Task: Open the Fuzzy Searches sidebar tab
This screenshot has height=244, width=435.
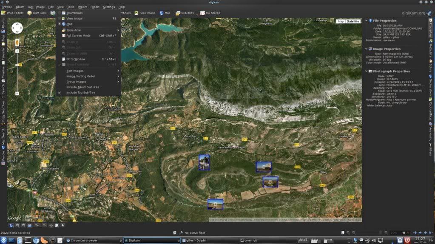Action: [3, 113]
